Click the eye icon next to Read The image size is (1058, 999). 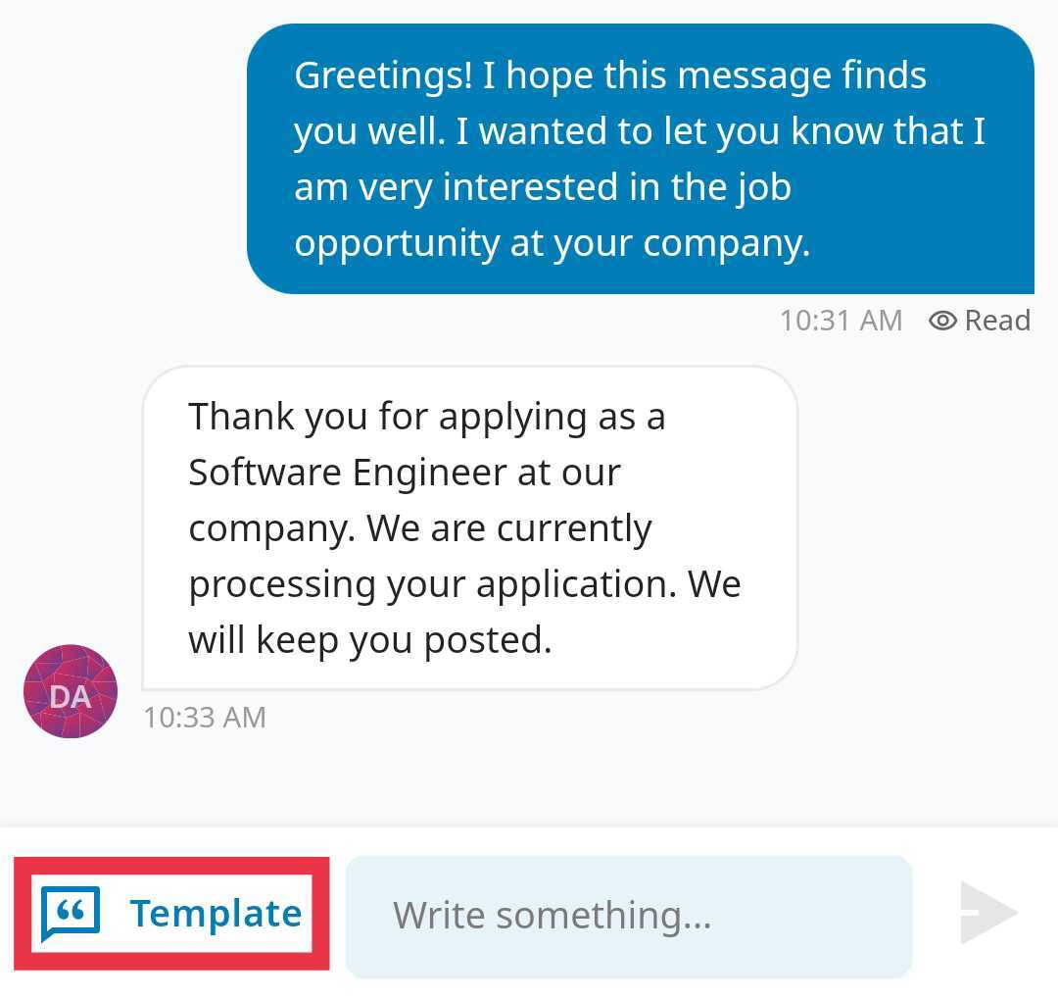(942, 321)
